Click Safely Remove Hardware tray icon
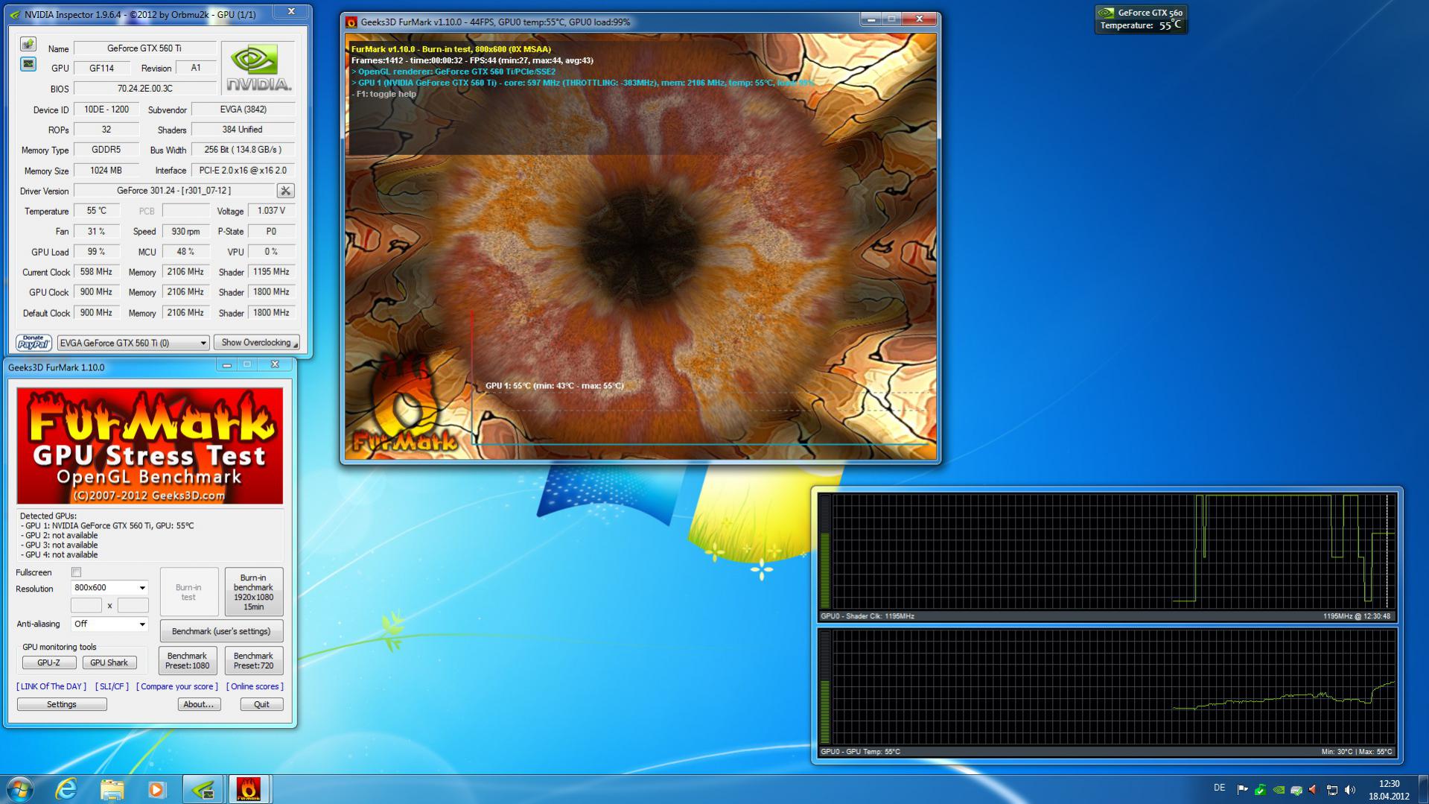1429x804 pixels. point(1296,789)
